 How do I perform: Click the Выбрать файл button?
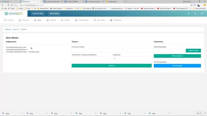pos(193,51)
